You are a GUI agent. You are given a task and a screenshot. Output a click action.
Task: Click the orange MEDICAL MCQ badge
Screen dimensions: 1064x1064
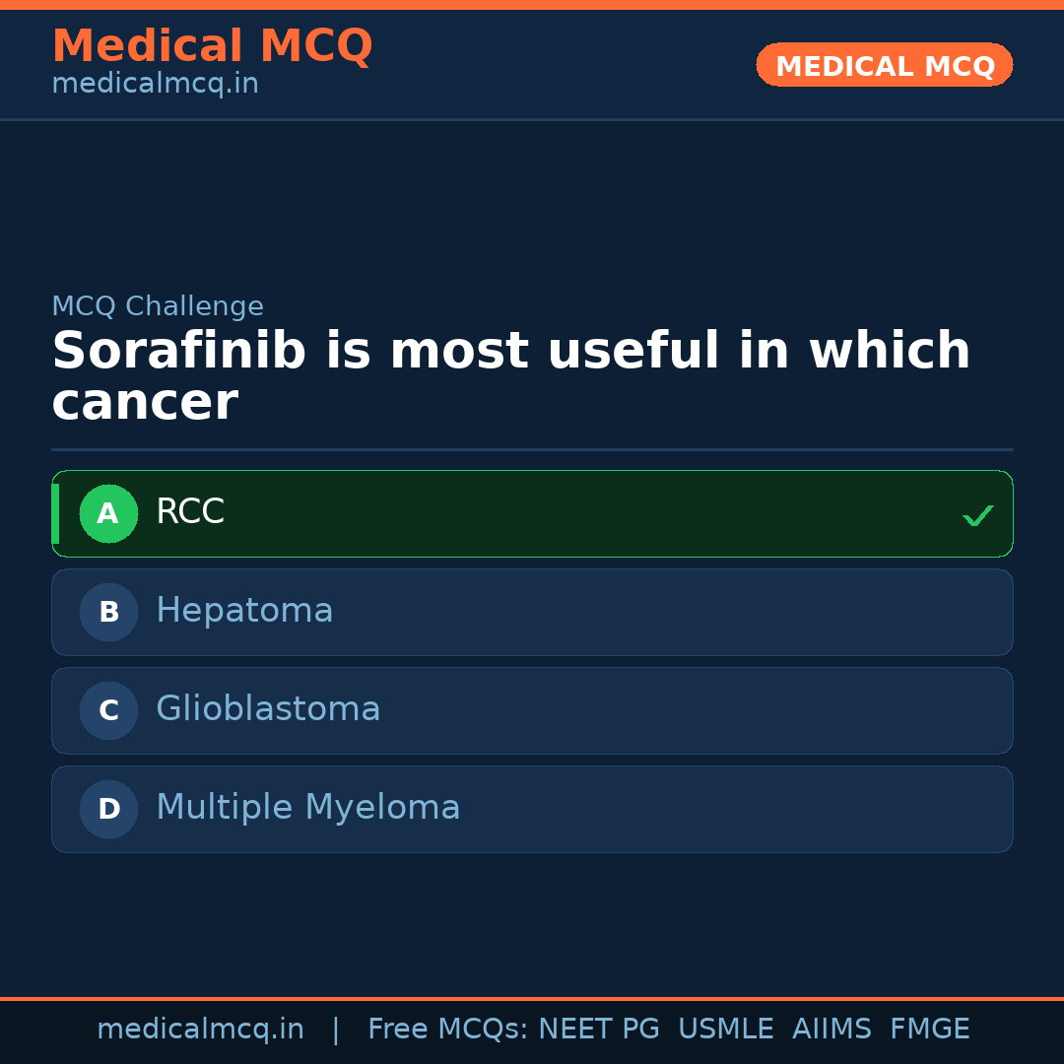(x=884, y=65)
